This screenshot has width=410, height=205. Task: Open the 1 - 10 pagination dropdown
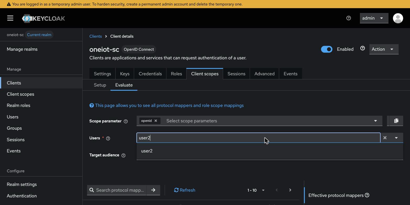coord(256,190)
